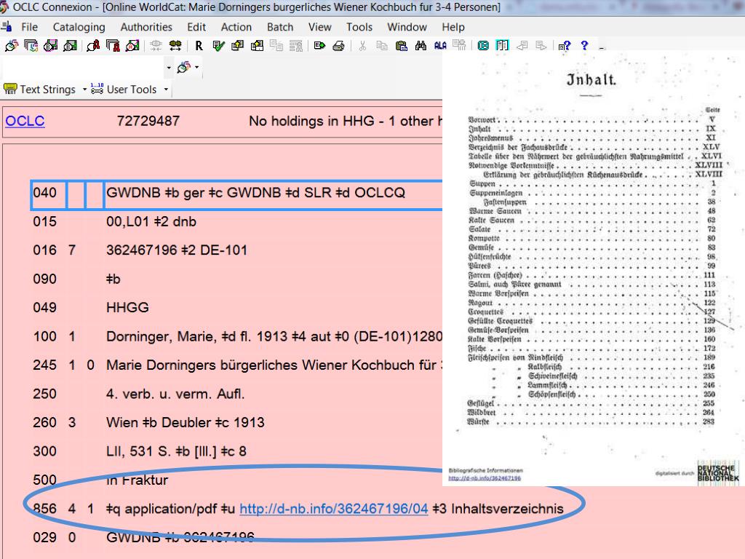Viewport: 745px width, 559px height.
Task: Click inside the quick search input box
Action: click(83, 68)
